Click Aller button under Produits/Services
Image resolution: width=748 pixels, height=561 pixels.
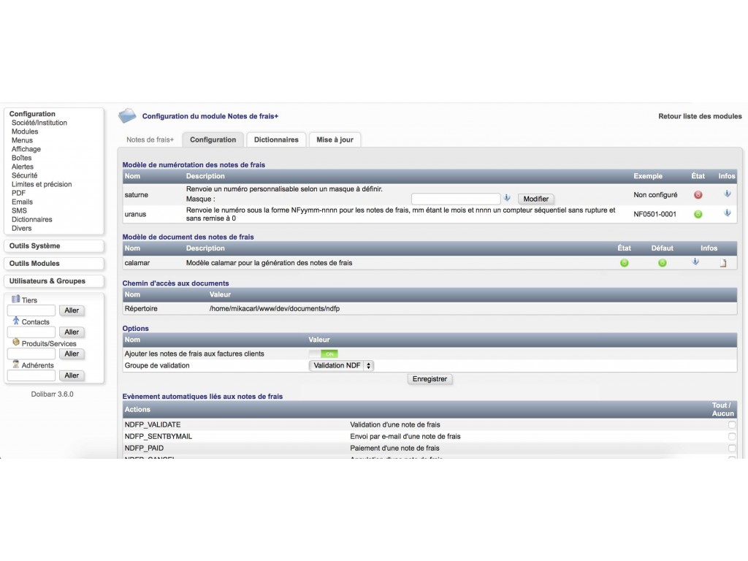pos(72,354)
